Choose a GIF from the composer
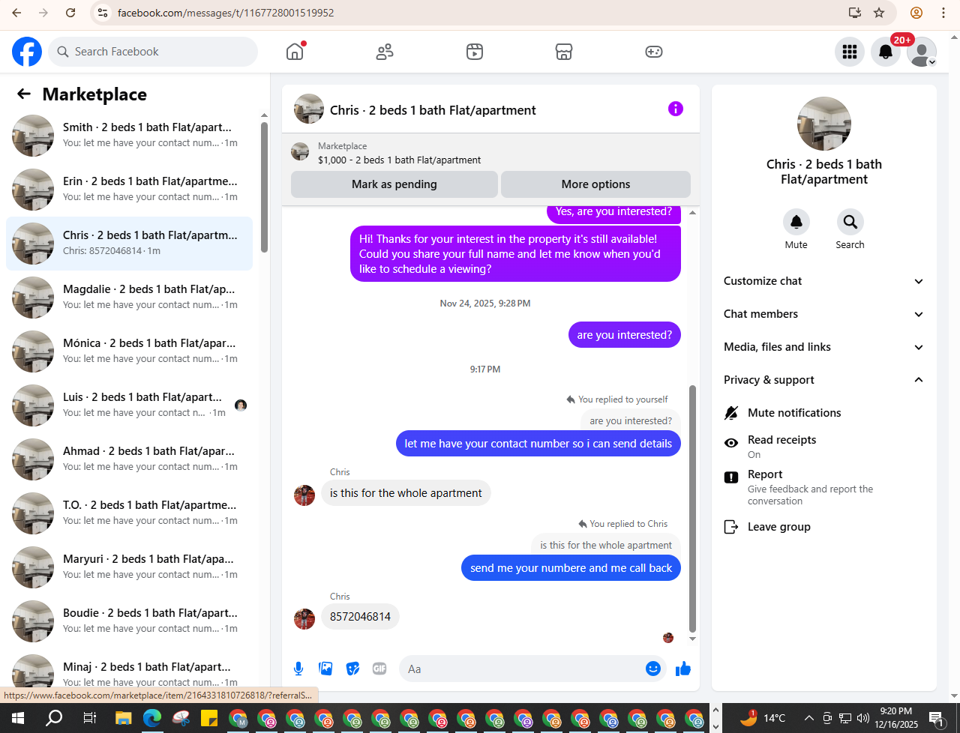 point(379,669)
